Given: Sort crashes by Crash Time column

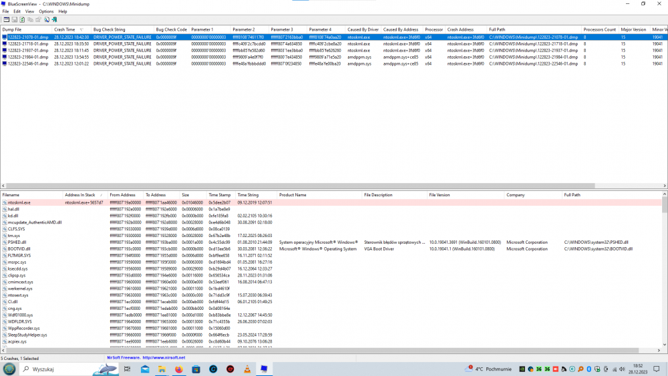Looking at the screenshot, I should click(65, 29).
